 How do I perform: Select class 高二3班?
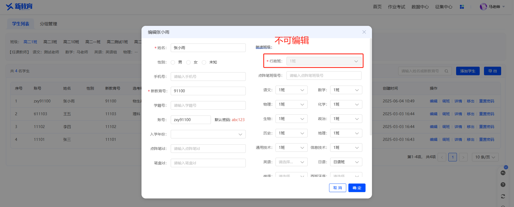(x=50, y=42)
